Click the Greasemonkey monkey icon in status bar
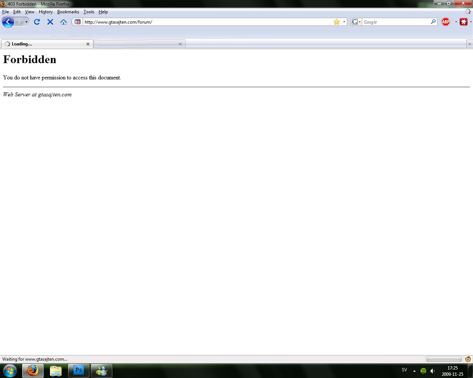 tap(468, 359)
